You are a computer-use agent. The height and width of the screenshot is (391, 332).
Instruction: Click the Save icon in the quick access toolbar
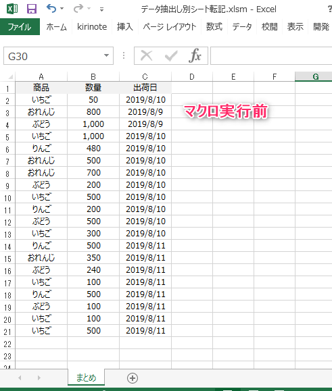pyautogui.click(x=32, y=9)
